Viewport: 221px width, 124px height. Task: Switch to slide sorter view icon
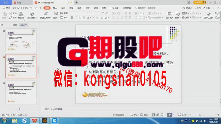[x=158, y=115]
